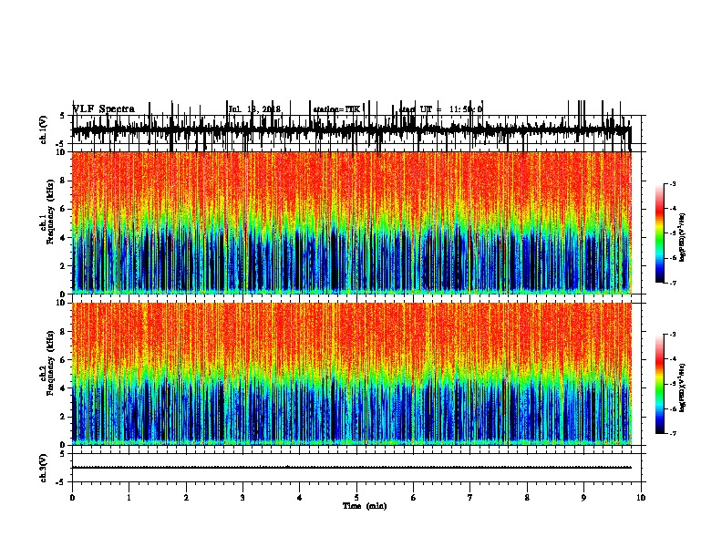Screen dimensions: 722x558
Task: Click the ch.2 spectrogram panel
Action: tap(351, 374)
